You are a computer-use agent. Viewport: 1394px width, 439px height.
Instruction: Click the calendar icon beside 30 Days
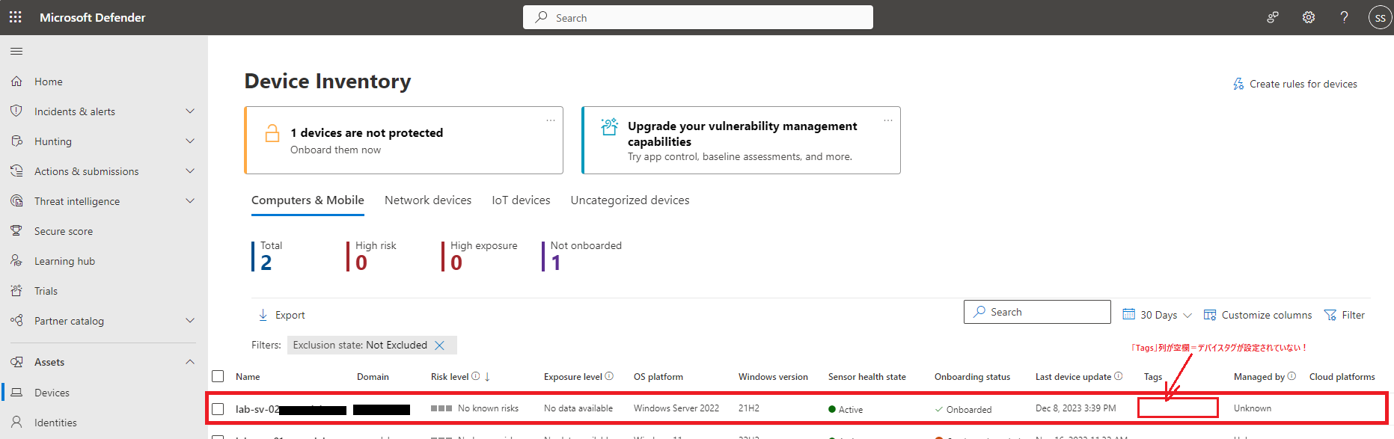point(1129,314)
